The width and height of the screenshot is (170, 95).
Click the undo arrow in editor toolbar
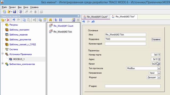84,22
